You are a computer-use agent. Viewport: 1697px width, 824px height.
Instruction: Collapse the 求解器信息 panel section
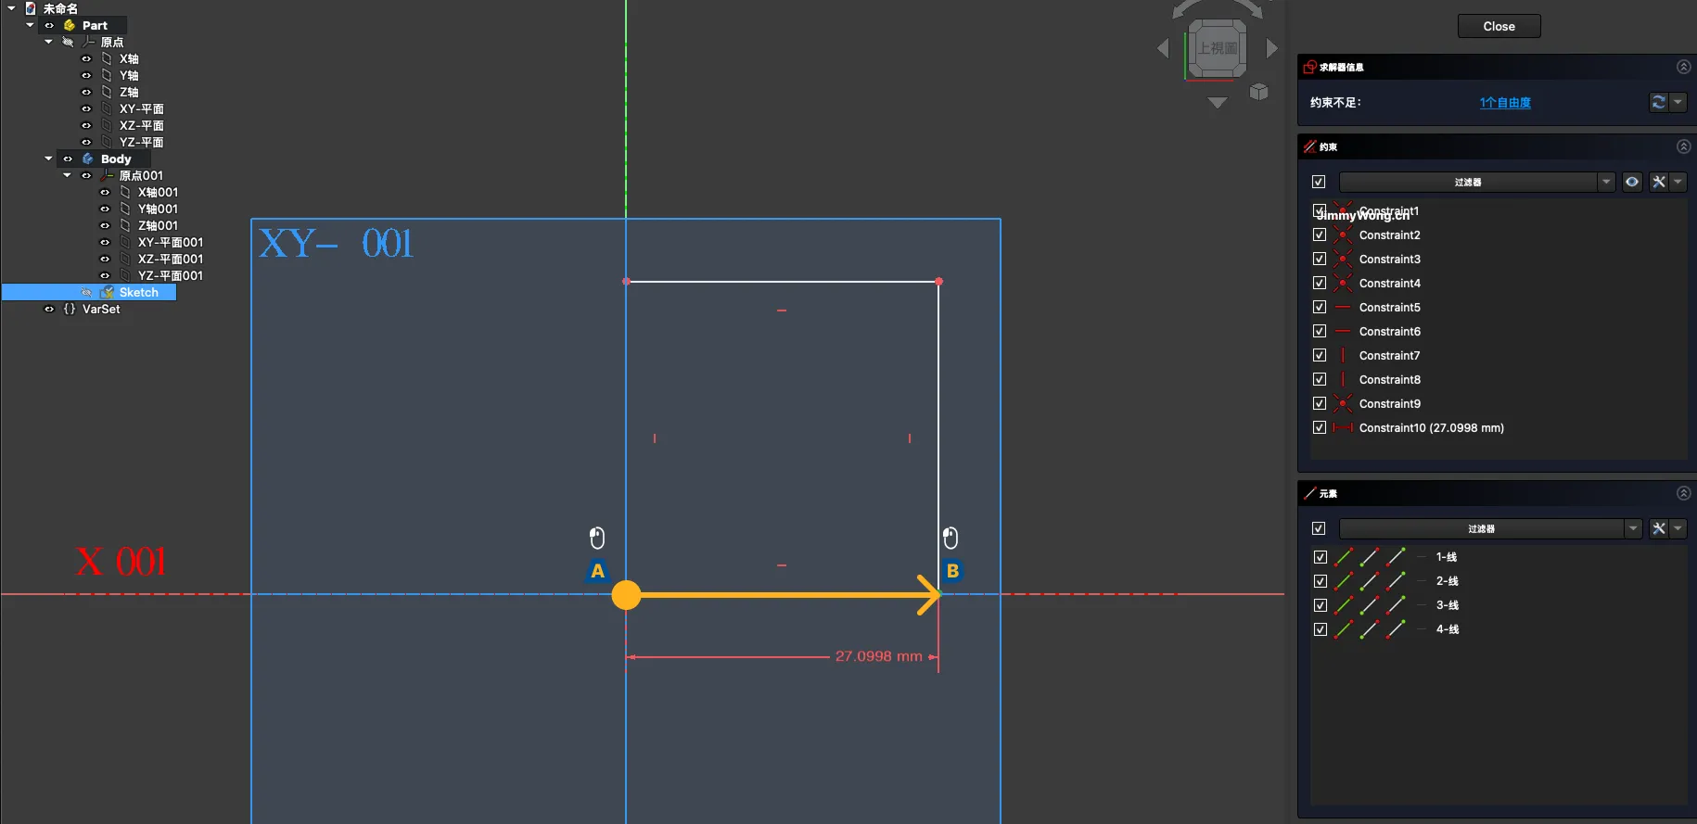[x=1683, y=67]
